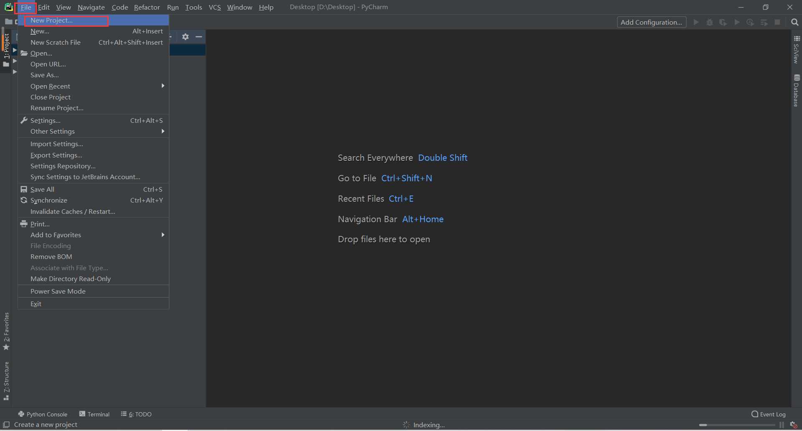The image size is (802, 431).
Task: Open the Edit menu
Action: [44, 7]
